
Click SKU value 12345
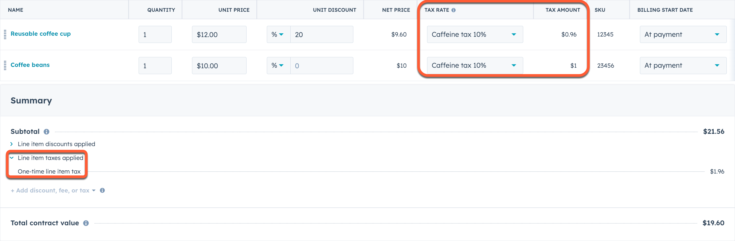pos(605,34)
